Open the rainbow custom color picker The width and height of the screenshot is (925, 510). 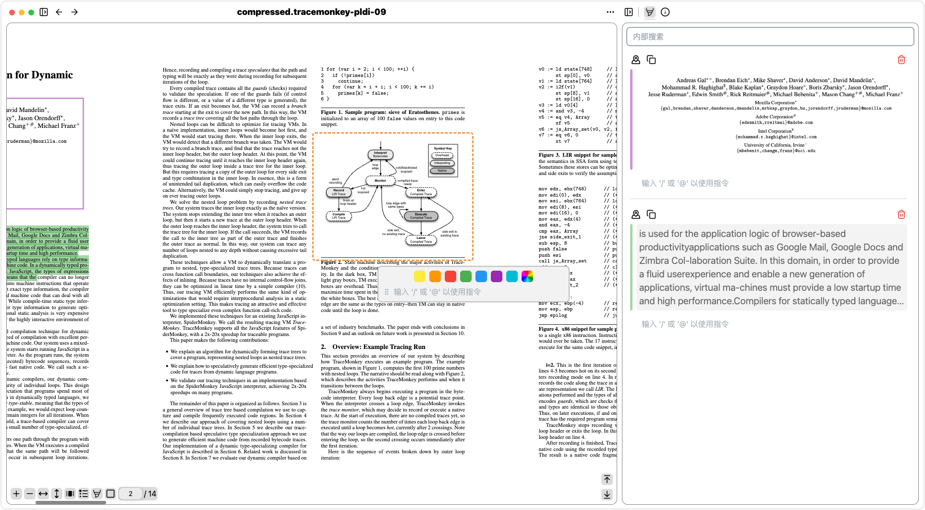[527, 276]
